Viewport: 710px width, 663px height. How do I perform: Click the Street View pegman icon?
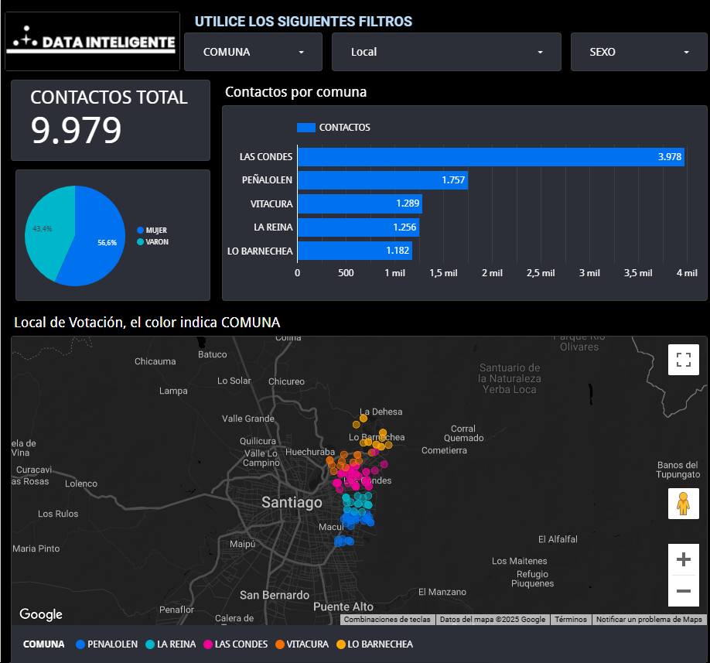click(683, 504)
